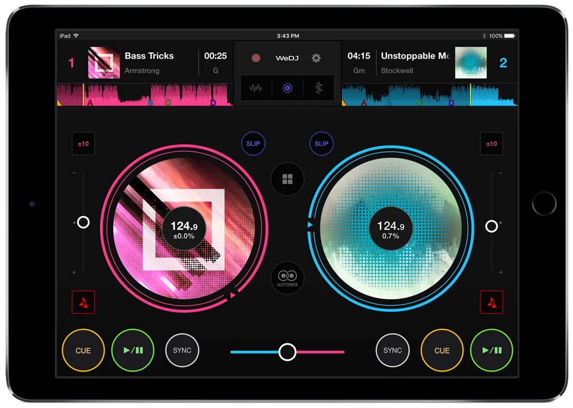
Task: Tap deck 2 blue jog wheel
Action: 391,229
